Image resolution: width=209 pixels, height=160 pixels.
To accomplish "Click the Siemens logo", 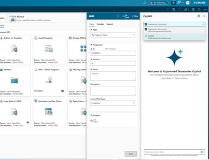I will [x=200, y=3].
